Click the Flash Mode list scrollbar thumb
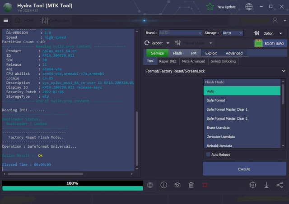Image resolution: width=289 pixels, height=204 pixels. tap(283, 94)
